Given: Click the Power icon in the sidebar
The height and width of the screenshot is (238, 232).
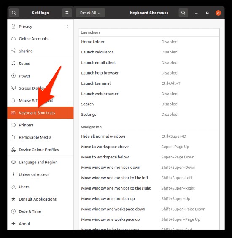Looking at the screenshot, I should pyautogui.click(x=13, y=75).
